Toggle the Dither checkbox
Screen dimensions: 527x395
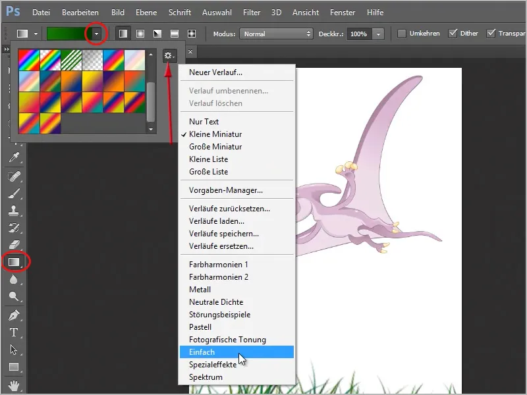[x=453, y=34]
